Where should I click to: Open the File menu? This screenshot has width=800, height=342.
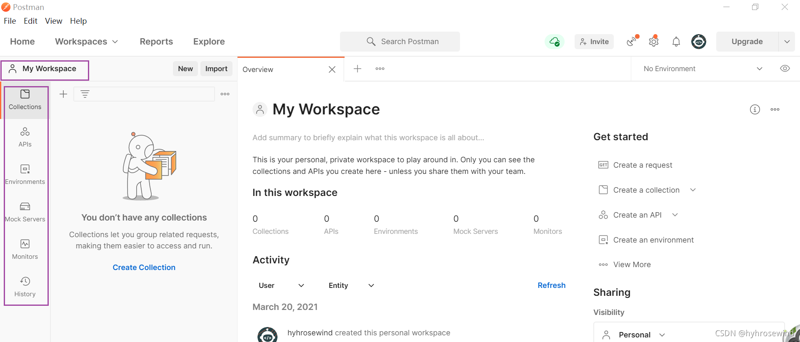(x=10, y=21)
